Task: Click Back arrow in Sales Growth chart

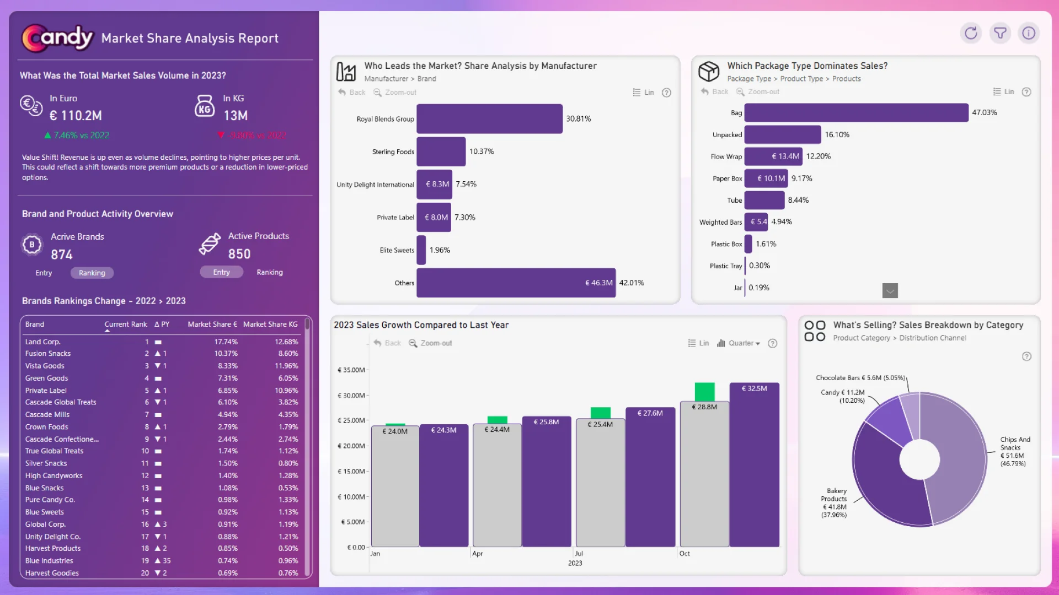Action: pyautogui.click(x=387, y=343)
